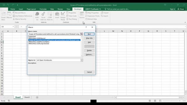
Task: Open ABBYY FineReader 12 tab
Action: click(x=93, y=9)
